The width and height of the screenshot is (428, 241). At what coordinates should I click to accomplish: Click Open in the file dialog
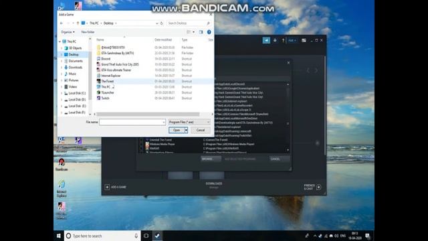(x=177, y=131)
